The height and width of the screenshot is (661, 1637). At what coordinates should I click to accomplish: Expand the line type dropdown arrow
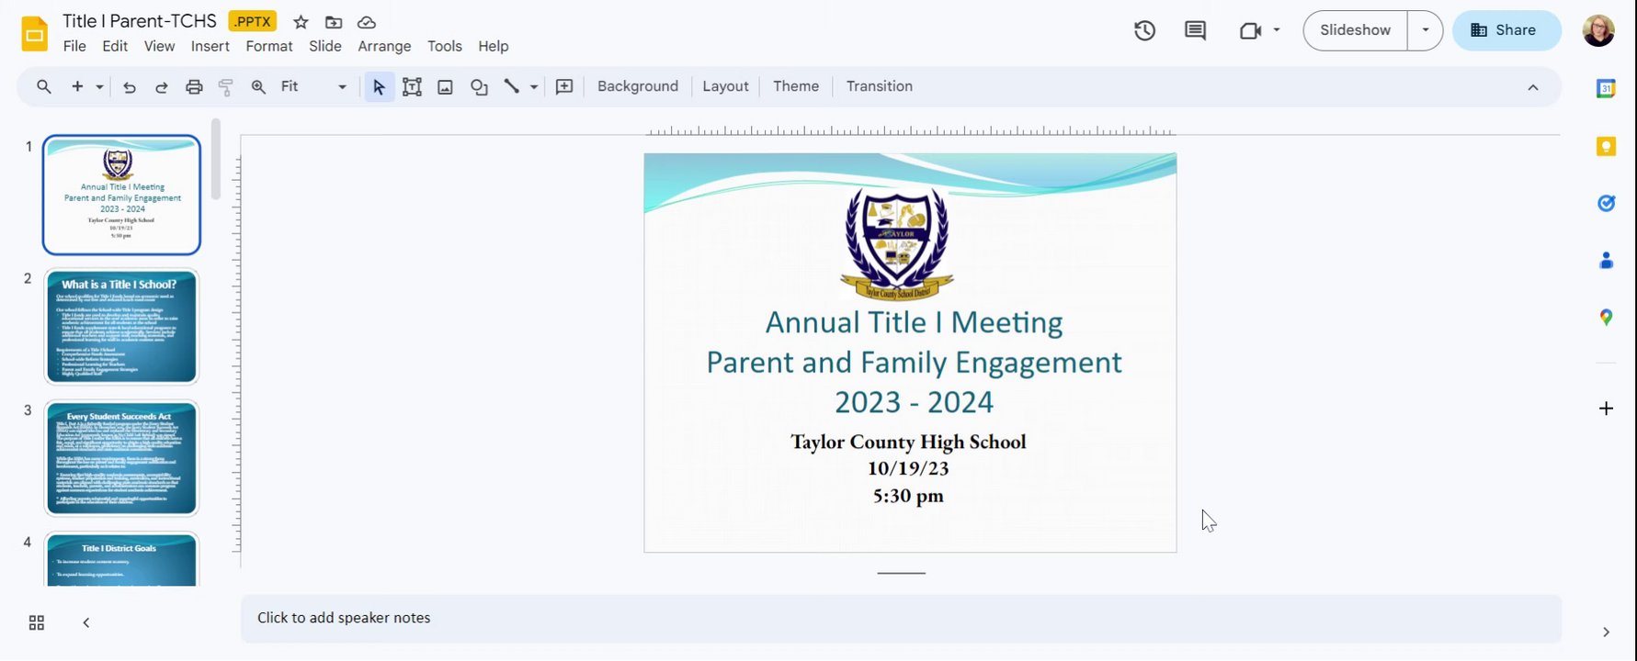point(533,87)
